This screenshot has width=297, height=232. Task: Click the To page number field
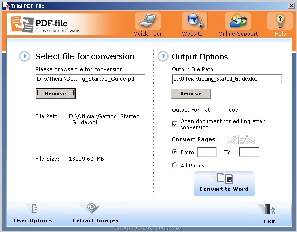pyautogui.click(x=249, y=152)
